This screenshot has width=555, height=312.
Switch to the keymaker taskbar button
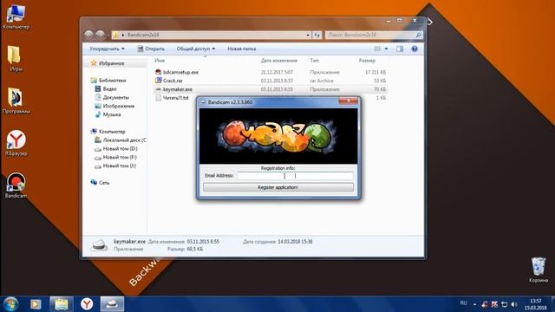[112, 304]
